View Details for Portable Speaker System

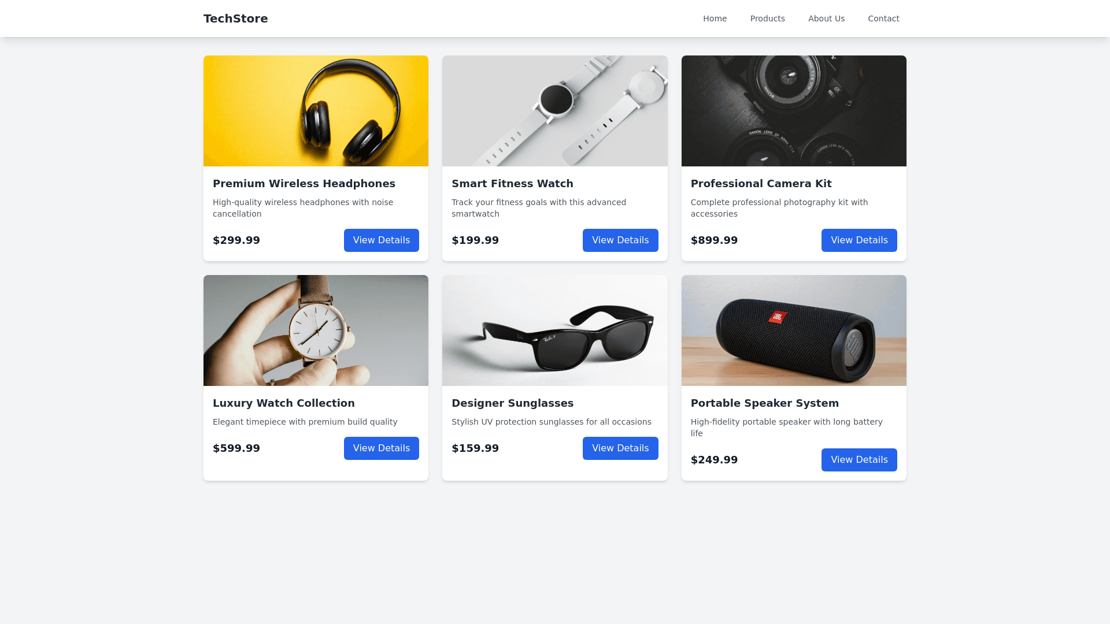click(859, 460)
